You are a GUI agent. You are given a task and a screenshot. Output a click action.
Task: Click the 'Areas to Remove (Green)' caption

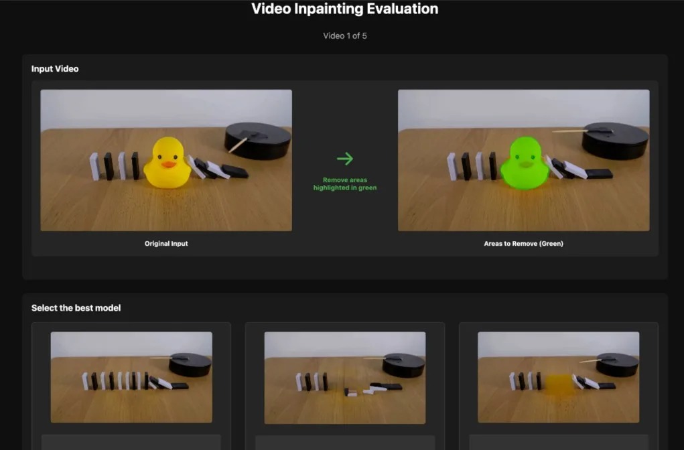(x=523, y=244)
